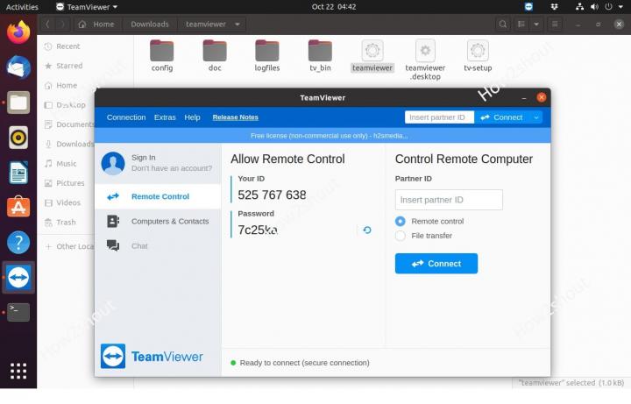Select Remote Control in the sidebar

[x=160, y=197]
